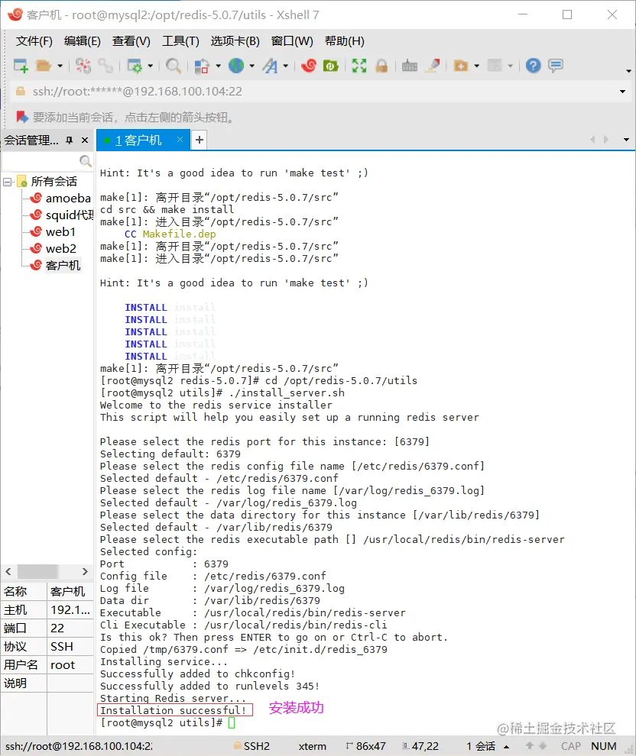Click the globe Encoding toolbar icon
636x756 pixels.
(x=236, y=66)
